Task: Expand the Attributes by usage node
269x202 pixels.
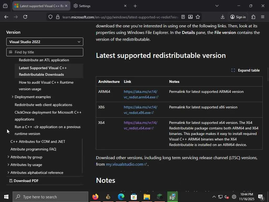Action: 8,165
